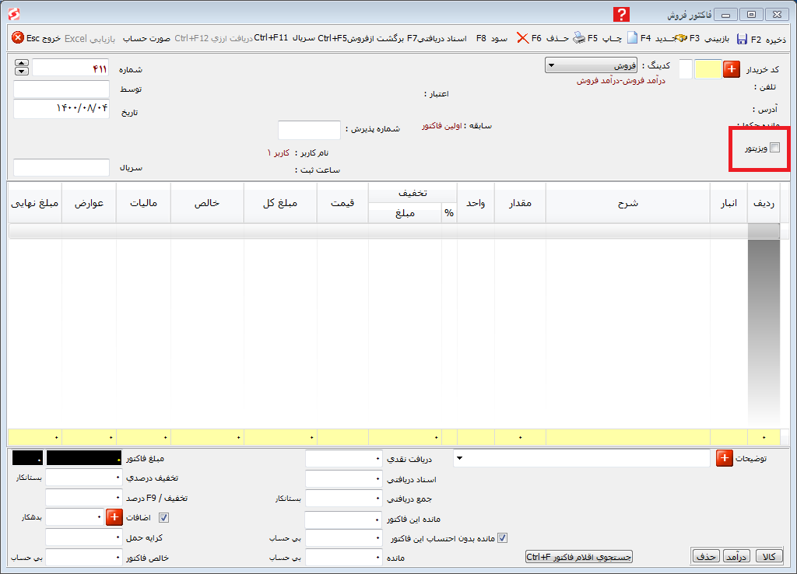Select برگشت از فروش Ctrl+F5 in toolbar

pos(361,39)
